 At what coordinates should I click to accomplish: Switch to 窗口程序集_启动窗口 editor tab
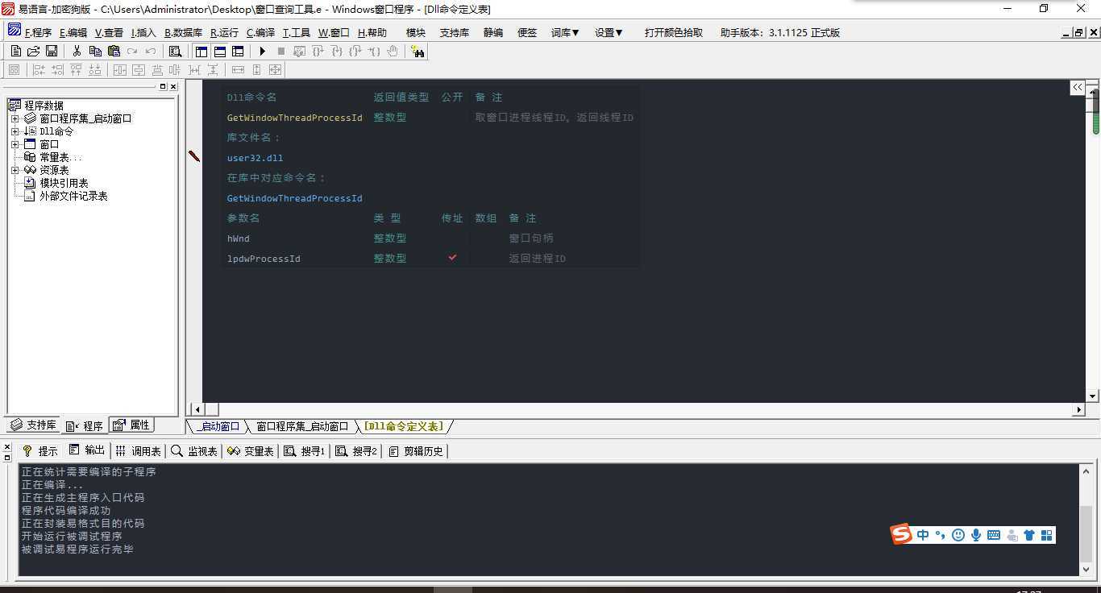coord(302,426)
